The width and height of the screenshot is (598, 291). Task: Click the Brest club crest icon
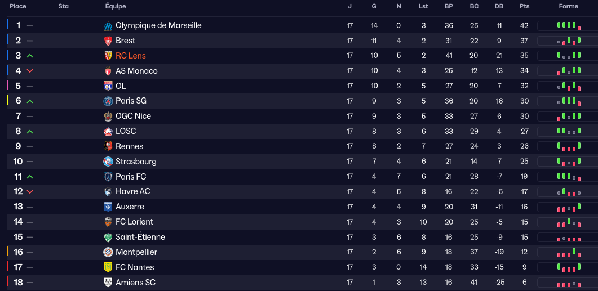point(108,41)
